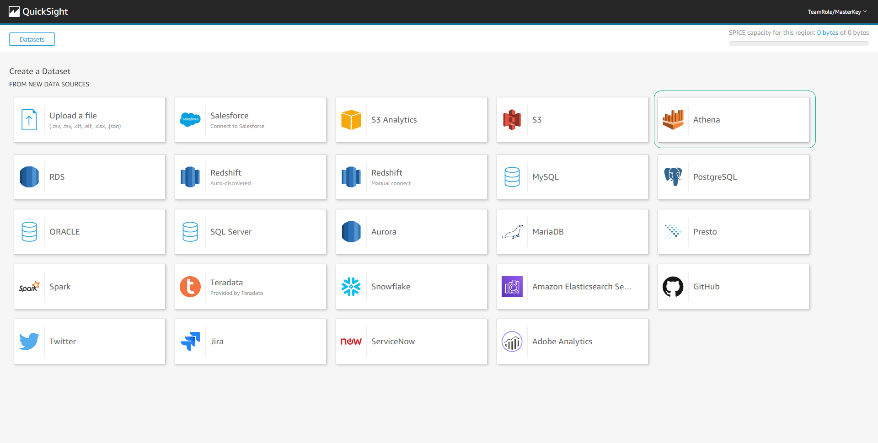The height and width of the screenshot is (443, 878).
Task: Select the RDS data source icon
Action: click(29, 177)
